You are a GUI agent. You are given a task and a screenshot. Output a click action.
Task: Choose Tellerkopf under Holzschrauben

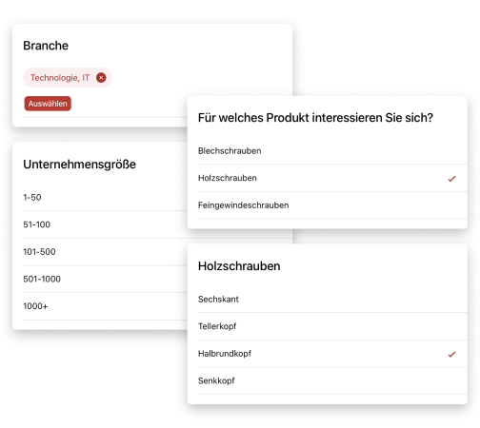[332, 326]
